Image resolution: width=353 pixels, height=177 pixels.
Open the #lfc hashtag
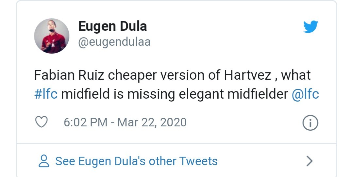46,94
